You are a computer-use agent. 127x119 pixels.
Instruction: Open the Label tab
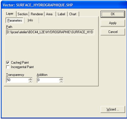pyautogui.click(x=62, y=14)
